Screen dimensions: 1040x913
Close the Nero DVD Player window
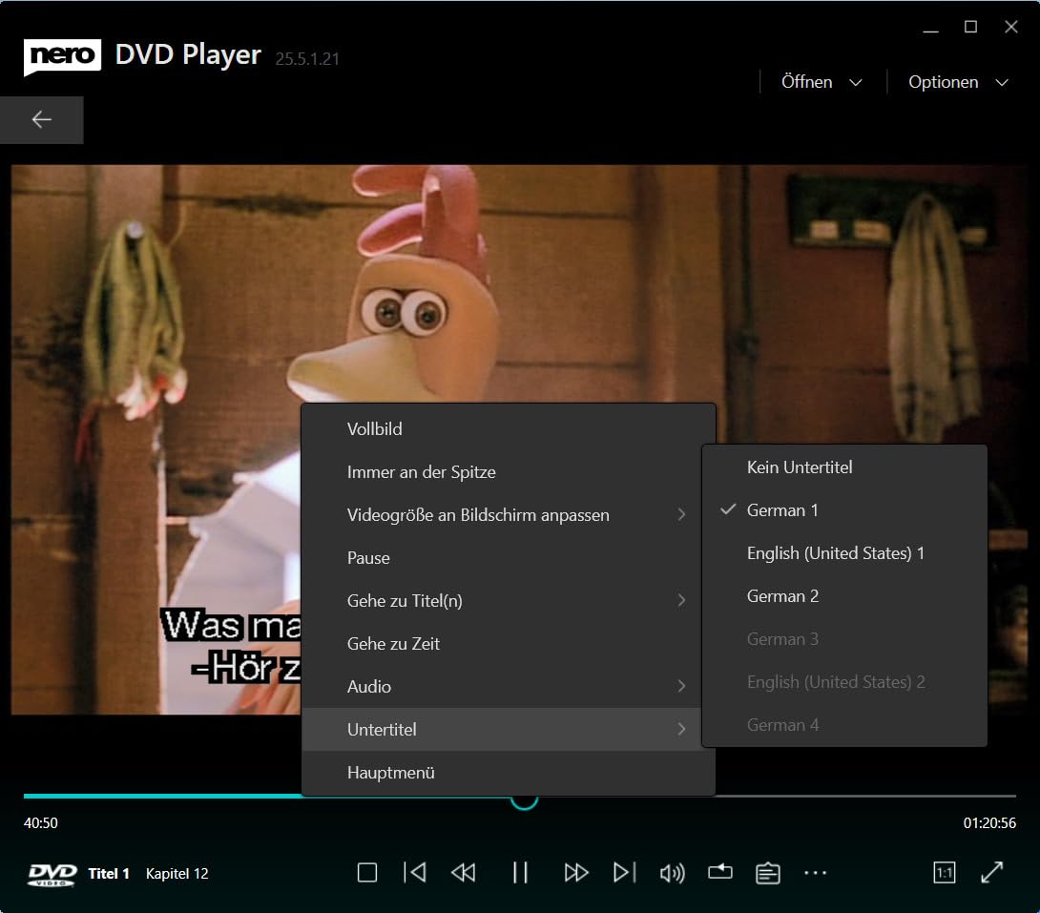click(1010, 27)
